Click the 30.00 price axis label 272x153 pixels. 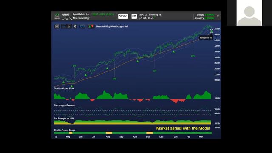(217, 52)
